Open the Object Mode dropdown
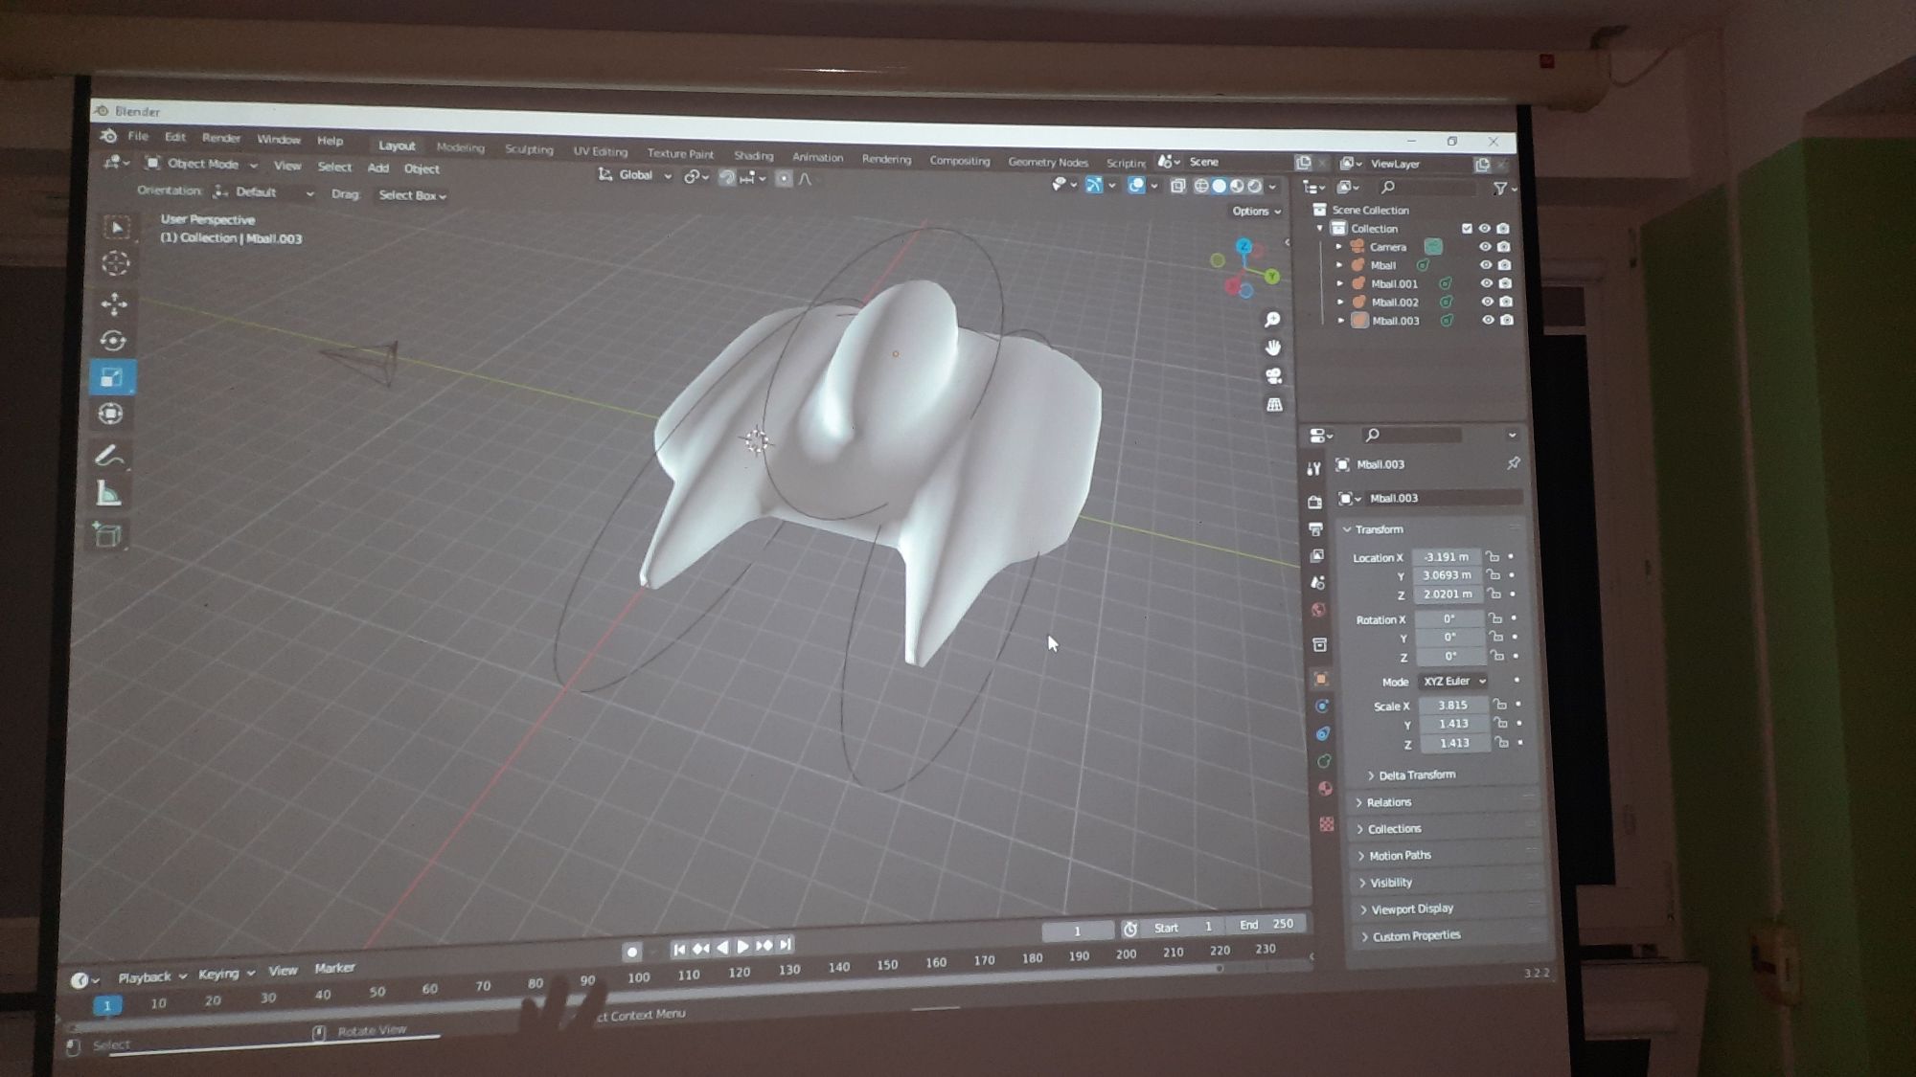The height and width of the screenshot is (1077, 1916). [202, 164]
